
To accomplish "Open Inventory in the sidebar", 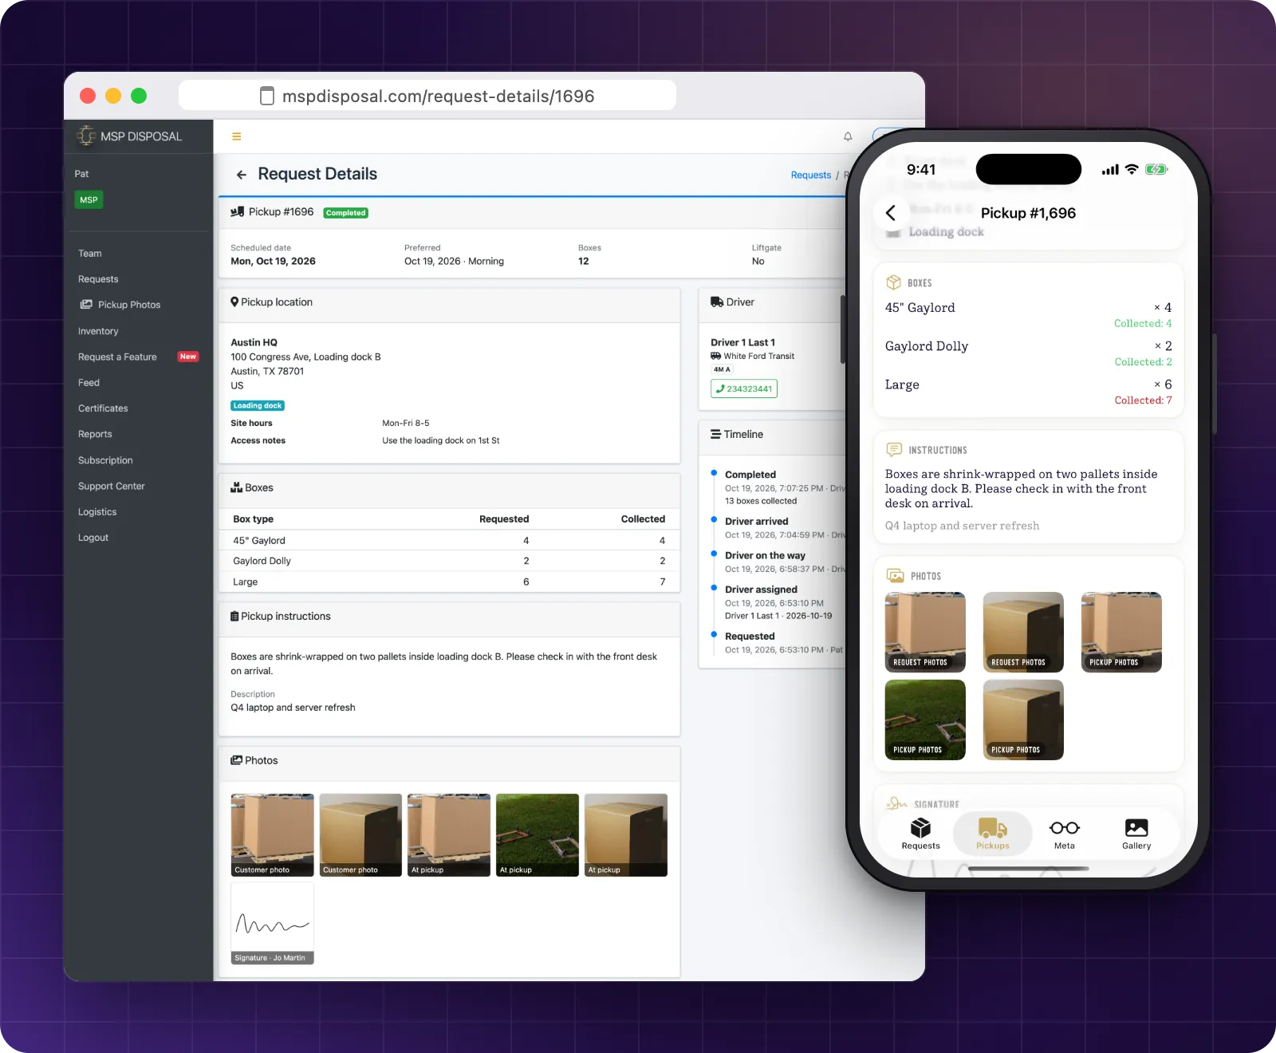I will tap(98, 331).
